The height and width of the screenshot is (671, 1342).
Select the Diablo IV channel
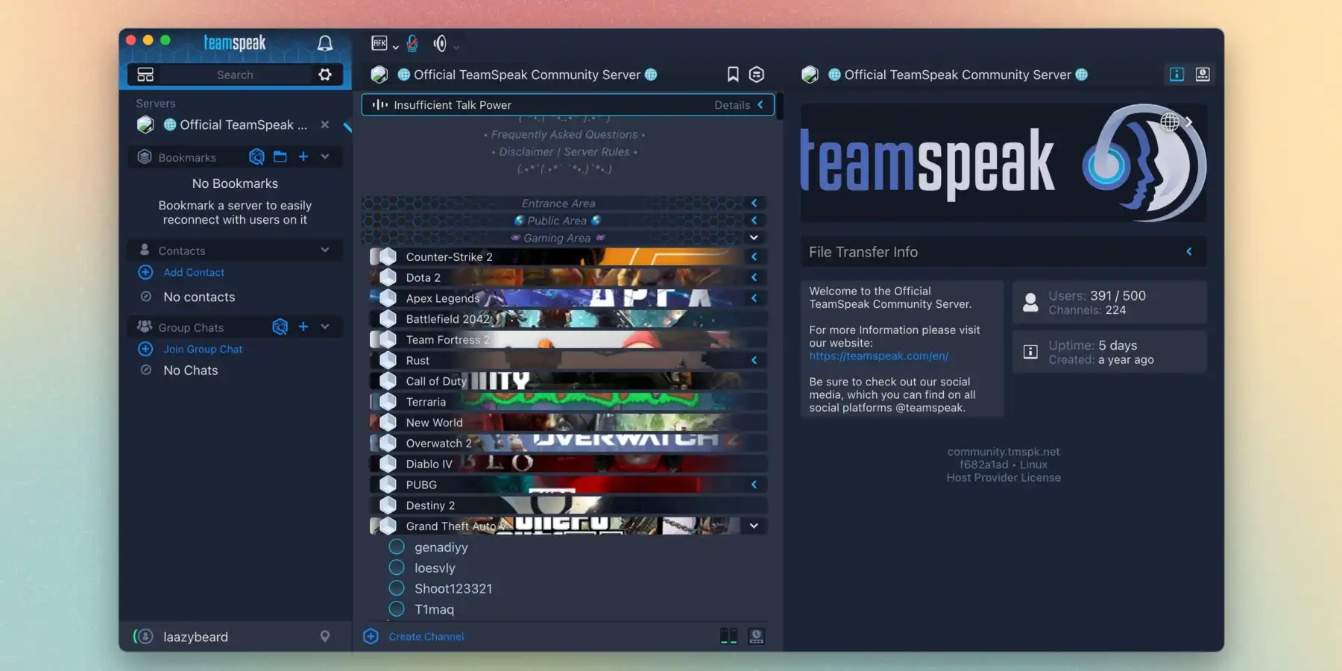[568, 464]
